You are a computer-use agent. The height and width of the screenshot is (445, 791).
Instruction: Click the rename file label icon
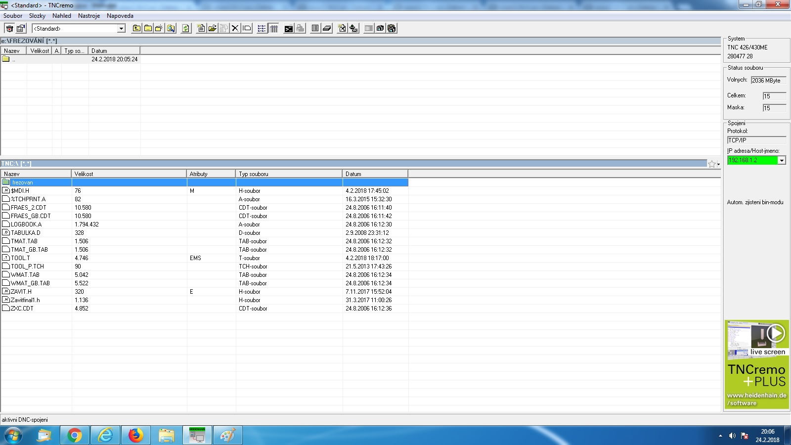click(x=247, y=29)
